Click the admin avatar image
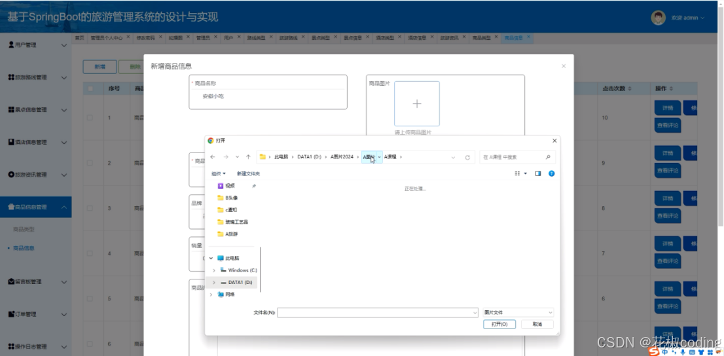Screen dimensions: 724x356 [x=659, y=18]
